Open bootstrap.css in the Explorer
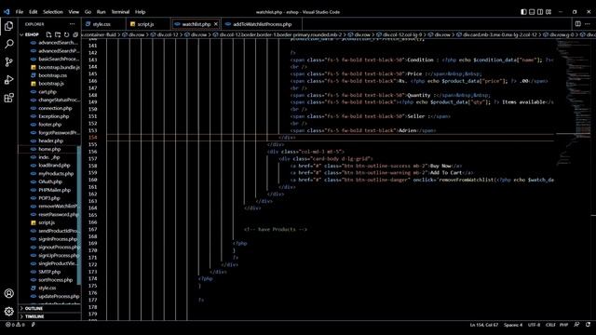596x335 pixels. pyautogui.click(x=52, y=75)
